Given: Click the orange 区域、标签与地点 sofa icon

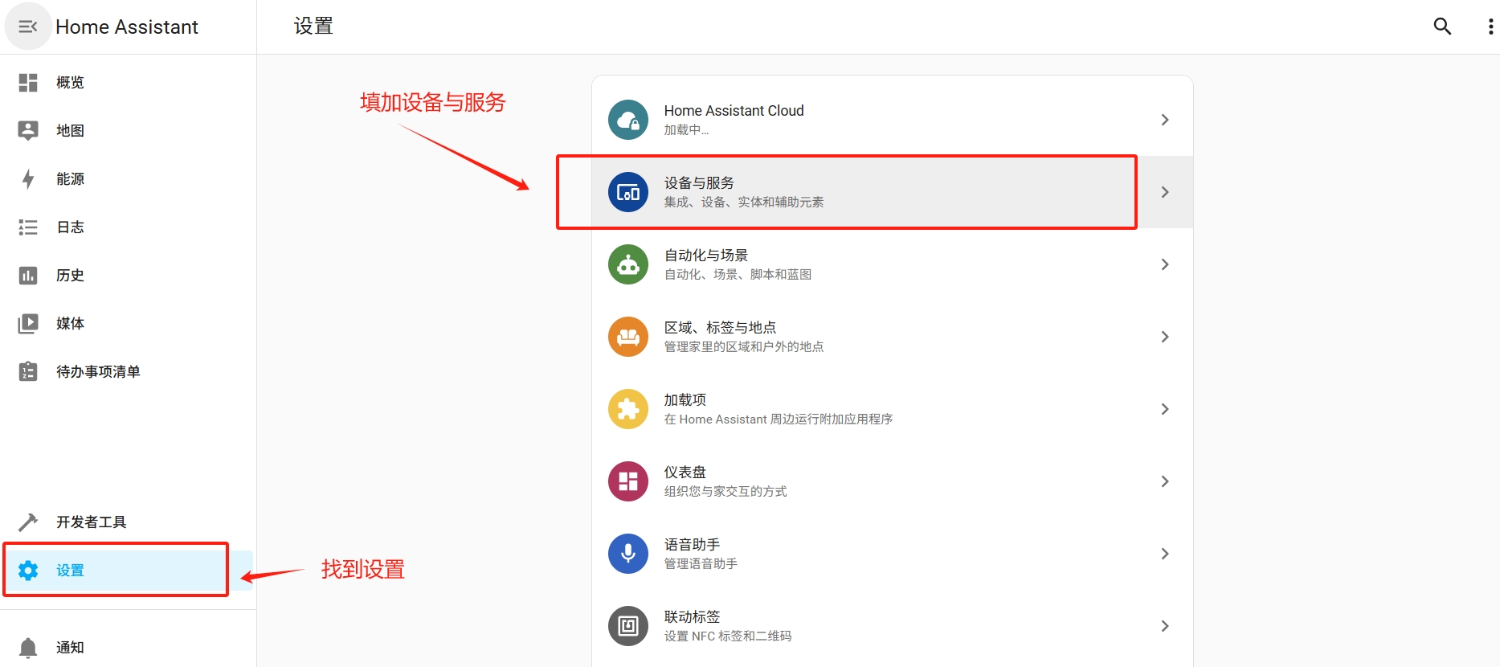Looking at the screenshot, I should 628,337.
